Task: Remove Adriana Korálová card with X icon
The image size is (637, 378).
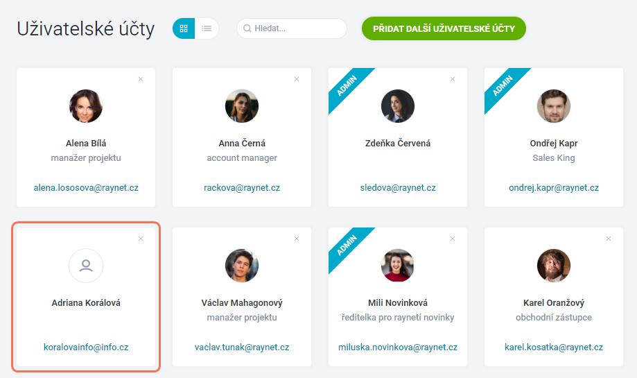Action: tap(141, 239)
